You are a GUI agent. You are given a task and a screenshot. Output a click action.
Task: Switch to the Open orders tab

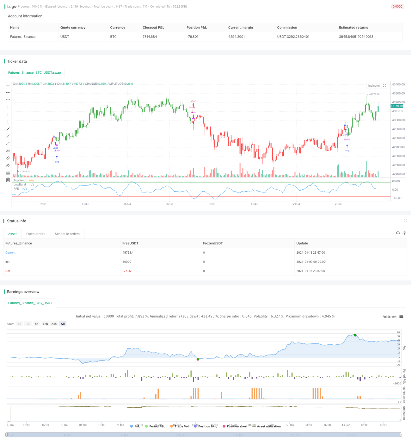[36, 234]
